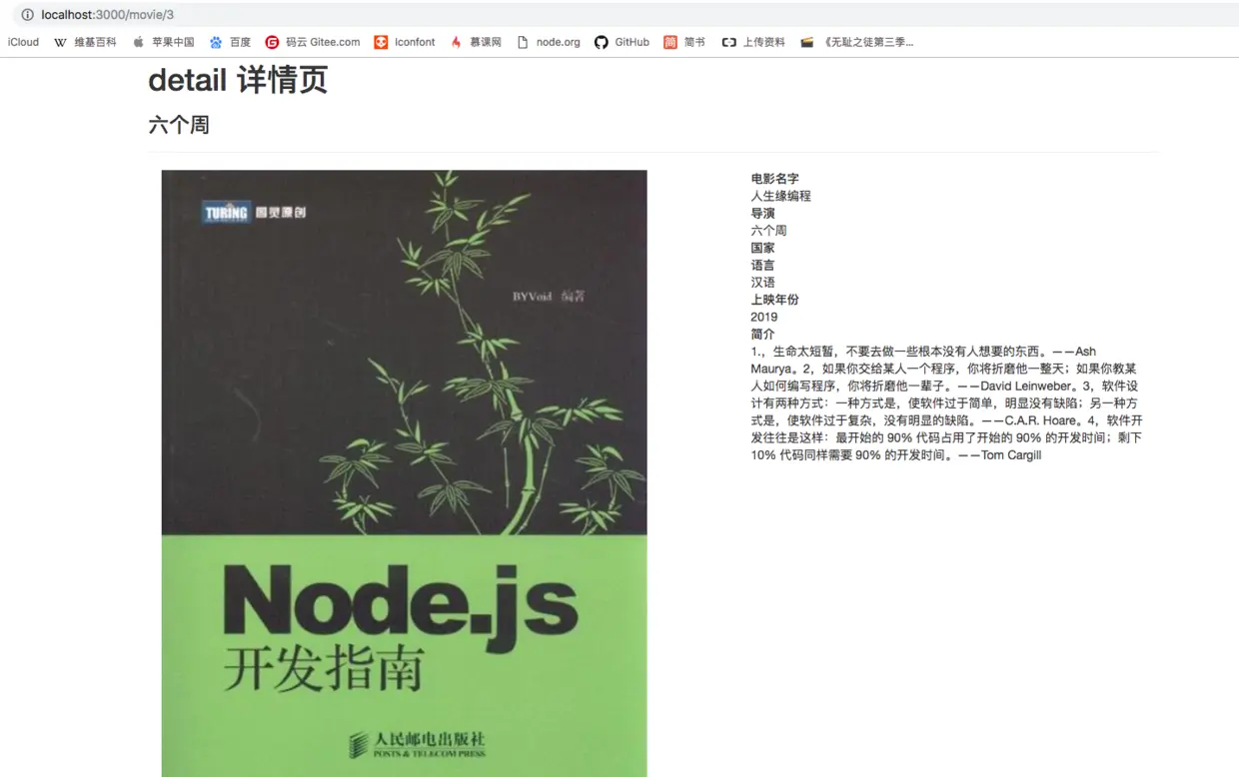Open the 简书 bookmark
The width and height of the screenshot is (1239, 777).
684,42
